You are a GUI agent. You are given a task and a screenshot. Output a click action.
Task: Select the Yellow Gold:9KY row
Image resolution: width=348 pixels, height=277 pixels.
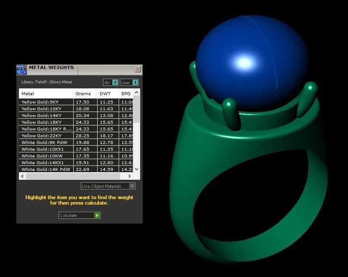tap(76, 102)
